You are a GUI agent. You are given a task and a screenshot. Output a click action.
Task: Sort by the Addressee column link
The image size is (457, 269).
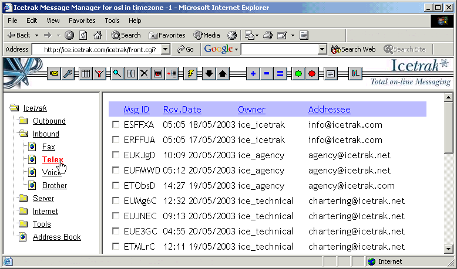point(330,110)
